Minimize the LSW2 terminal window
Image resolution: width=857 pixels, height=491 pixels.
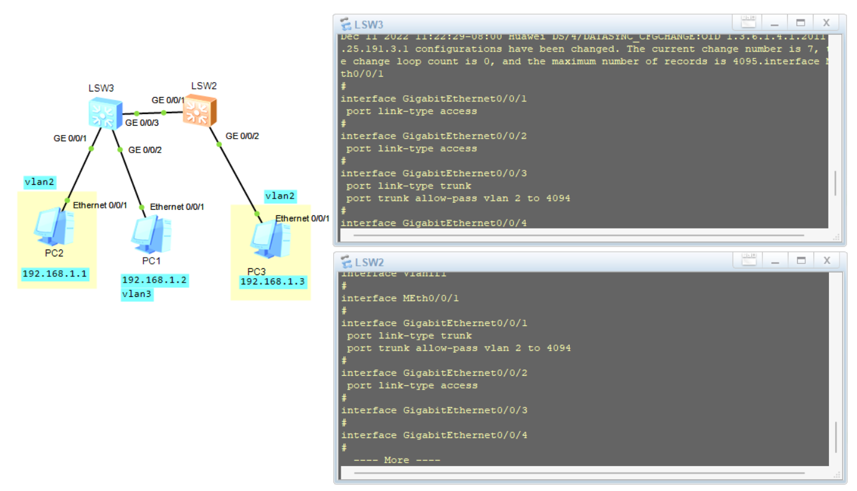pos(774,260)
